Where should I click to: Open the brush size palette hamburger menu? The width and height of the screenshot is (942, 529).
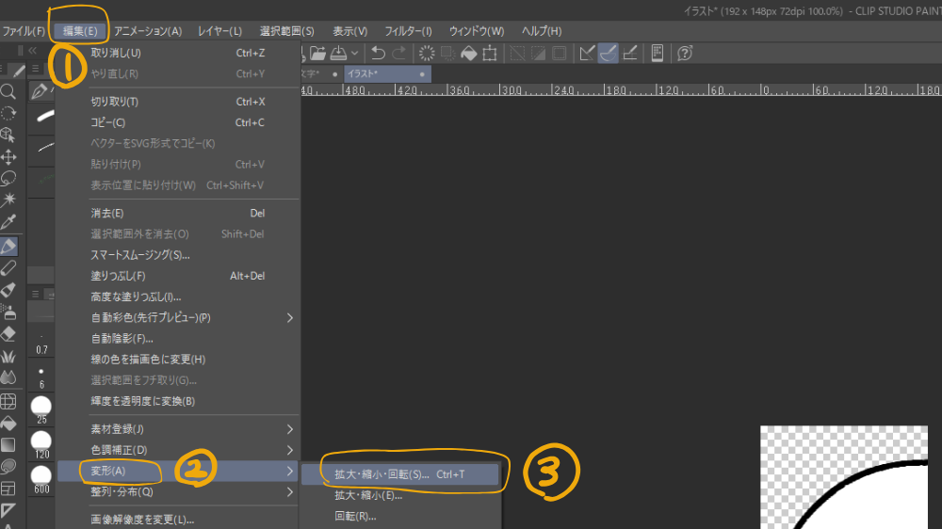(36, 294)
